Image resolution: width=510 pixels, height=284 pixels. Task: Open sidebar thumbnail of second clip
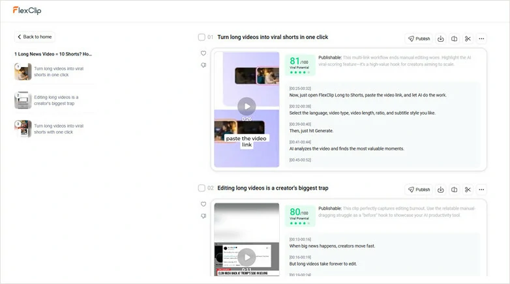pos(23,100)
